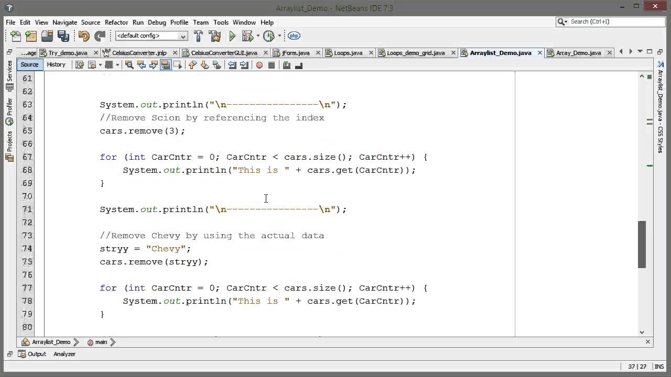
Task: Click Start Macro Recording red circle
Action: (x=259, y=65)
